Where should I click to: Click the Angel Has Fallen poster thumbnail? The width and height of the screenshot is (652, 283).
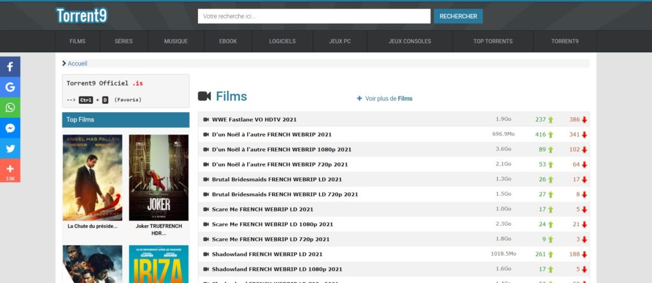tap(92, 177)
